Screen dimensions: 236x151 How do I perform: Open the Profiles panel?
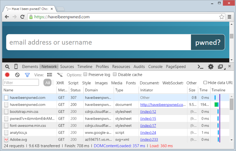[x=102, y=66]
